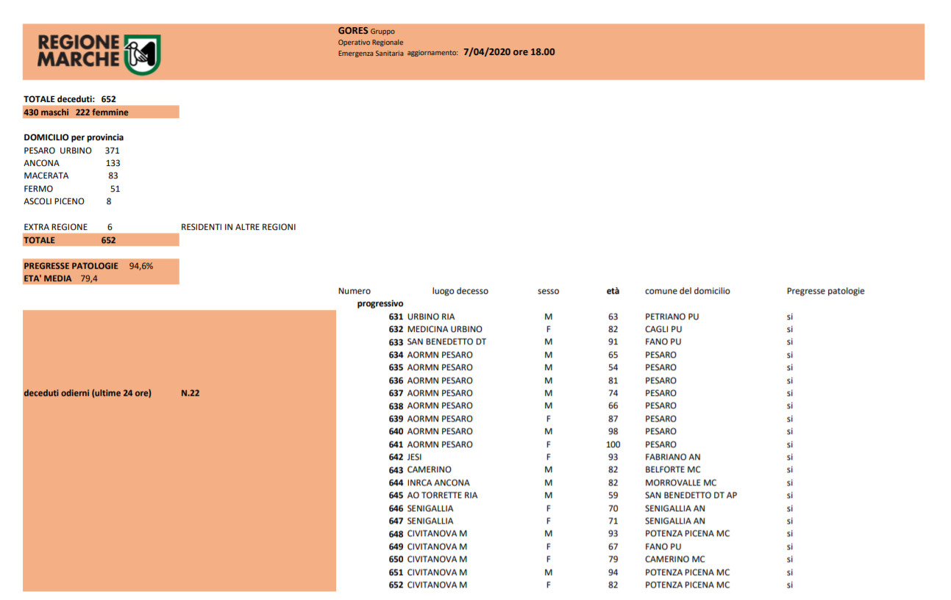Select the GORES heading text
The height and width of the screenshot is (600, 951).
(352, 31)
